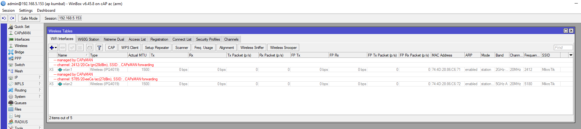581x129 pixels.
Task: Click the Filter funnel icon
Action: click(99, 48)
